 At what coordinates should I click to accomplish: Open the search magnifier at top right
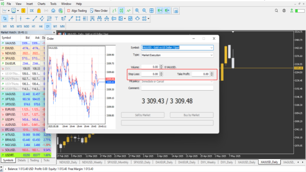[276, 11]
